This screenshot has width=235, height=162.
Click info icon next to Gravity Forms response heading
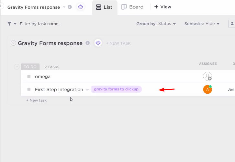point(87,43)
